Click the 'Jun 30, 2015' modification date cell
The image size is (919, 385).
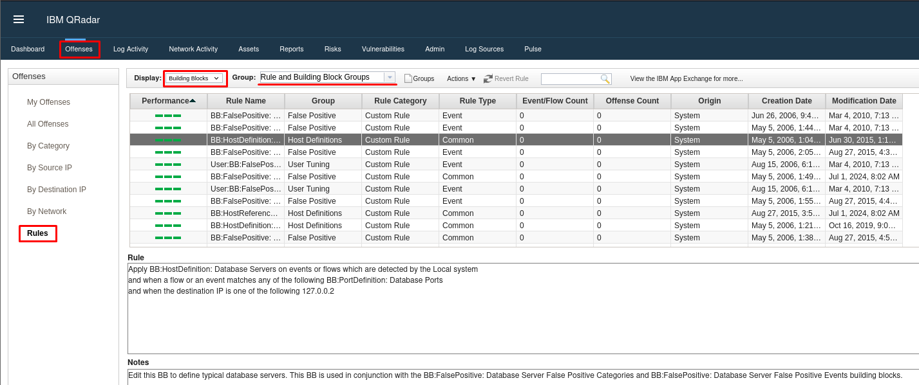point(864,140)
